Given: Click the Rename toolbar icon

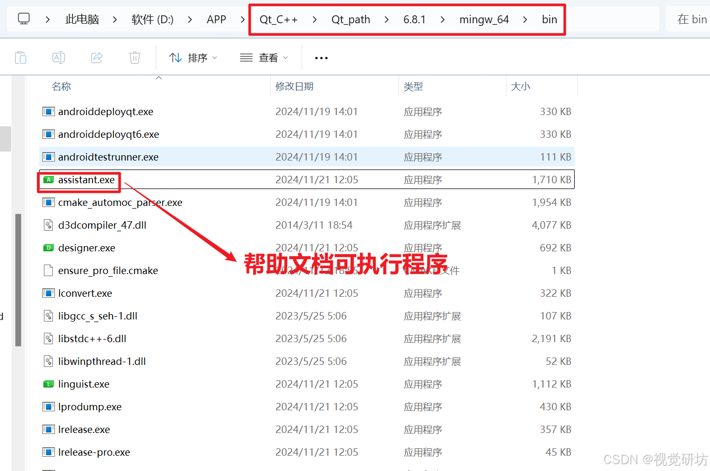Looking at the screenshot, I should pyautogui.click(x=59, y=58).
